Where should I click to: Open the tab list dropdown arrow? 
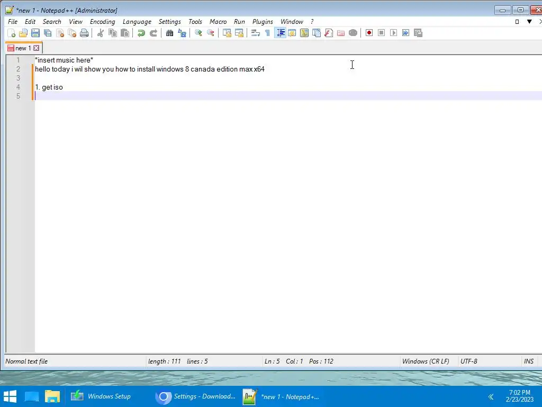pyautogui.click(x=529, y=21)
